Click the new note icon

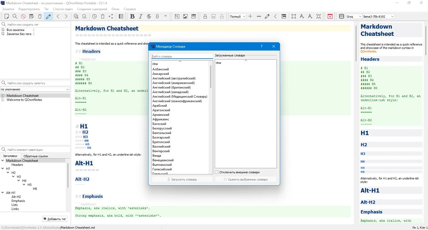(7, 16)
